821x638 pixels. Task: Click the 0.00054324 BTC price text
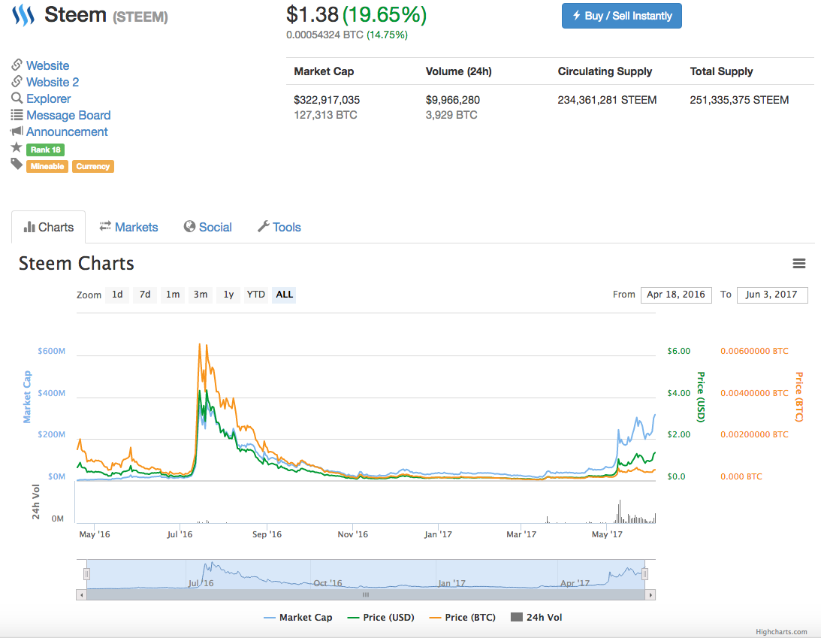click(x=324, y=35)
